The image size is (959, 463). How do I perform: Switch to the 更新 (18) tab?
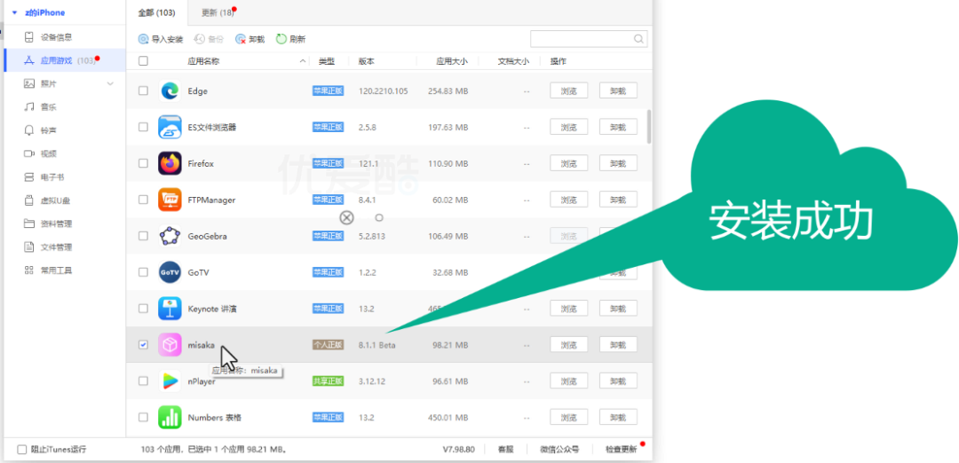(x=218, y=12)
